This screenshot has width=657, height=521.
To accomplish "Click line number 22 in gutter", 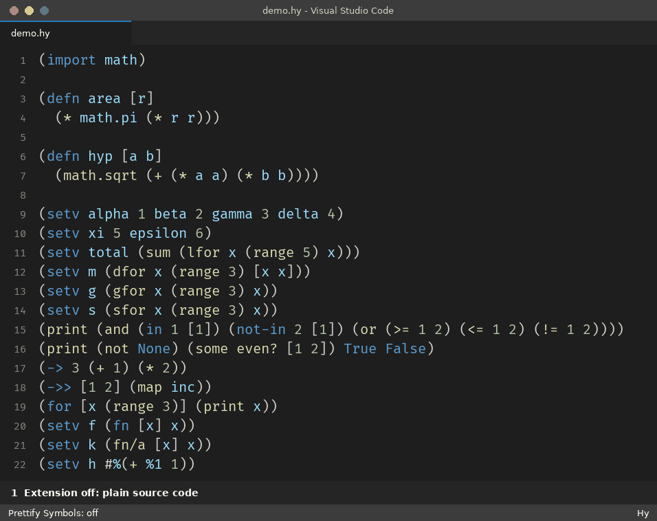I will click(x=20, y=465).
